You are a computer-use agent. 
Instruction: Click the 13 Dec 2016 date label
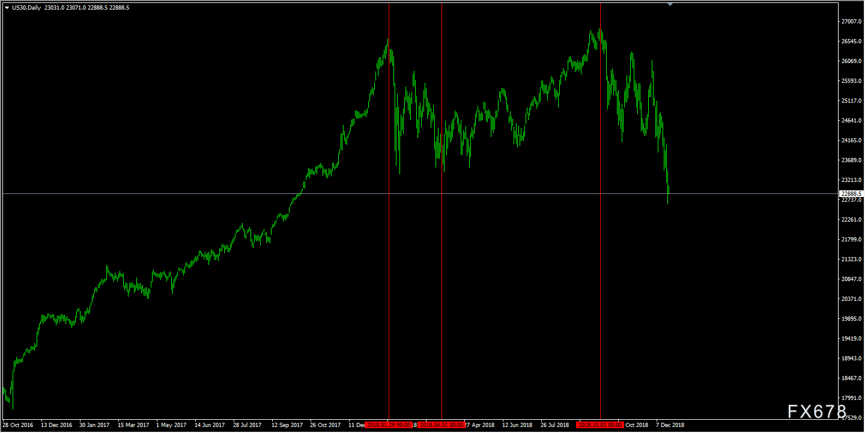click(56, 425)
